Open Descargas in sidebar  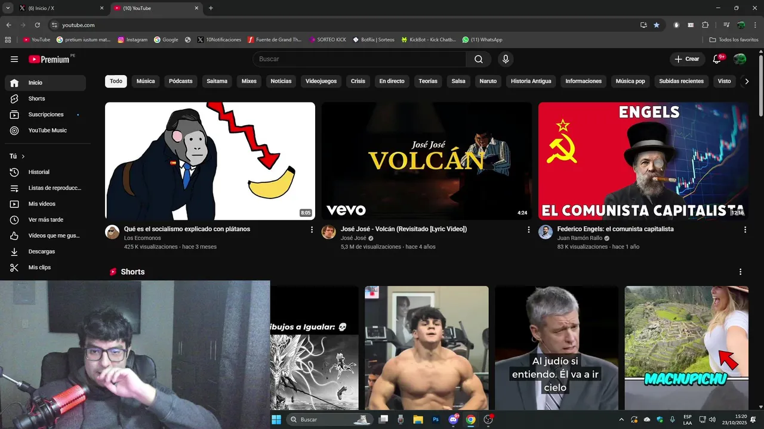pyautogui.click(x=45, y=251)
